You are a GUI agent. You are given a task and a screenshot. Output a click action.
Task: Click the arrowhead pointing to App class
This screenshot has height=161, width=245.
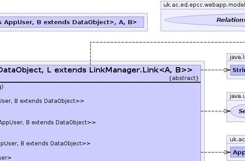227,153
